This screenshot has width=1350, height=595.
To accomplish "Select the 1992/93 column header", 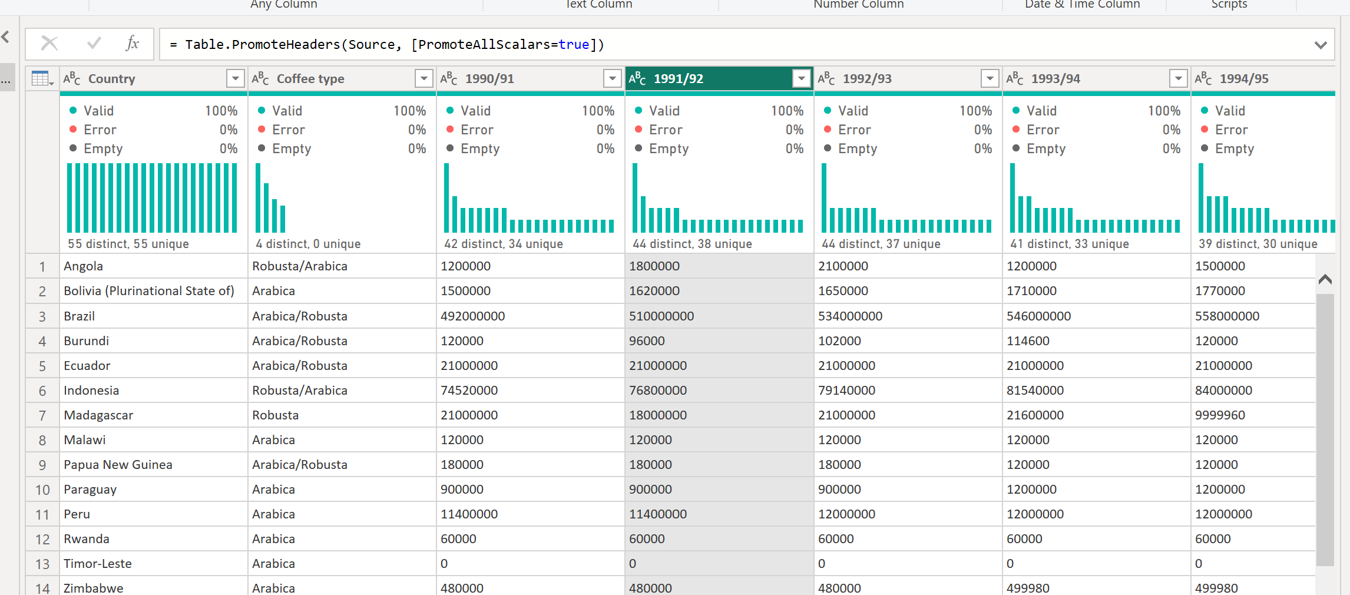I will (x=867, y=78).
